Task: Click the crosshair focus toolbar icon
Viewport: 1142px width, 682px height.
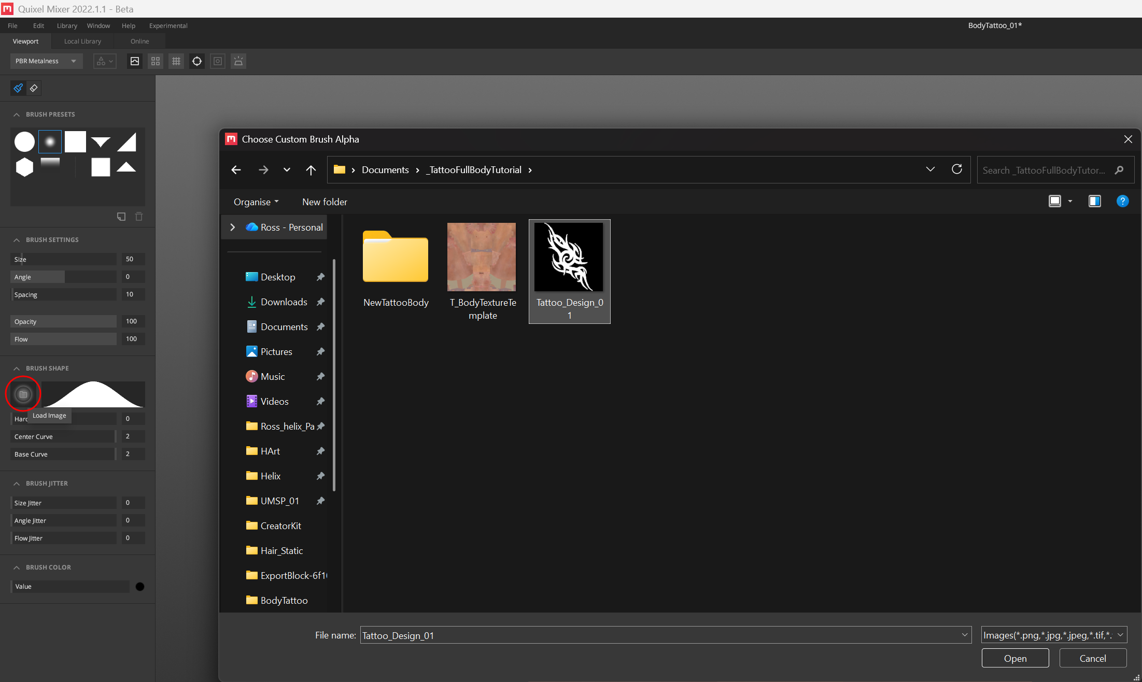Action: tap(197, 61)
